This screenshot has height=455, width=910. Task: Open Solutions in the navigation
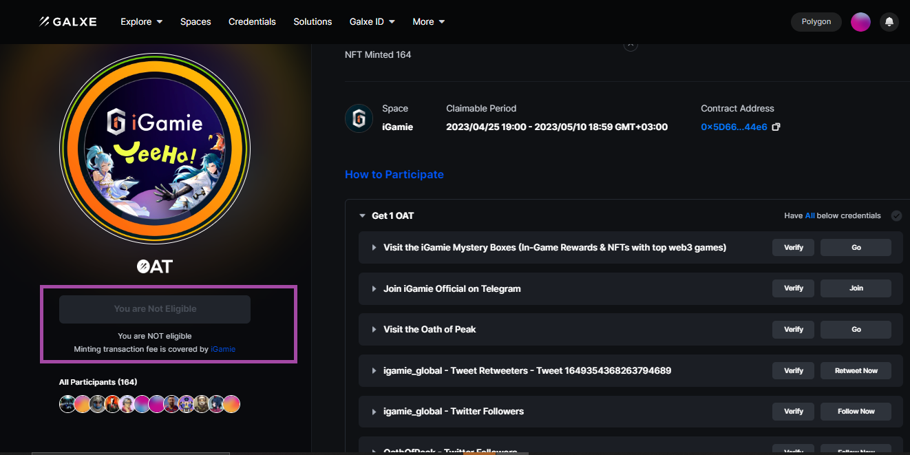[313, 22]
